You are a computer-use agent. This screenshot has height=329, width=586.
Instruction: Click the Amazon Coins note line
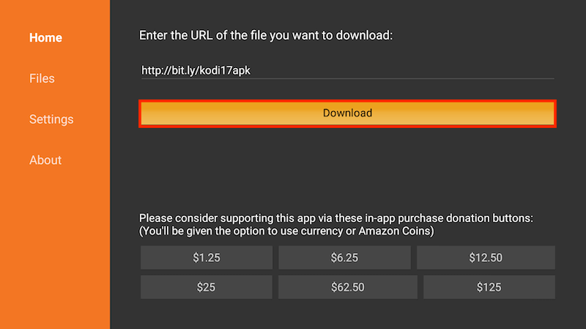point(286,231)
